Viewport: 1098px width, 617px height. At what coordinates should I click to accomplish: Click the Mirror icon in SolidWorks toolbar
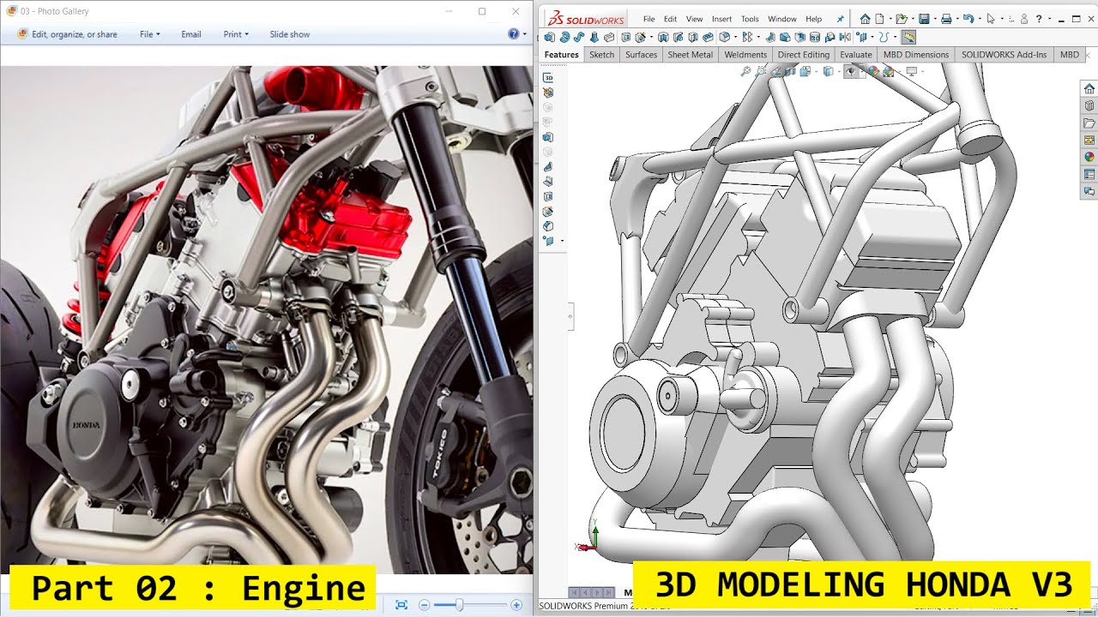845,37
